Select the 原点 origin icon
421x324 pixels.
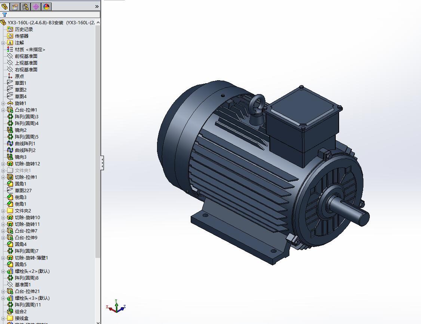point(10,76)
